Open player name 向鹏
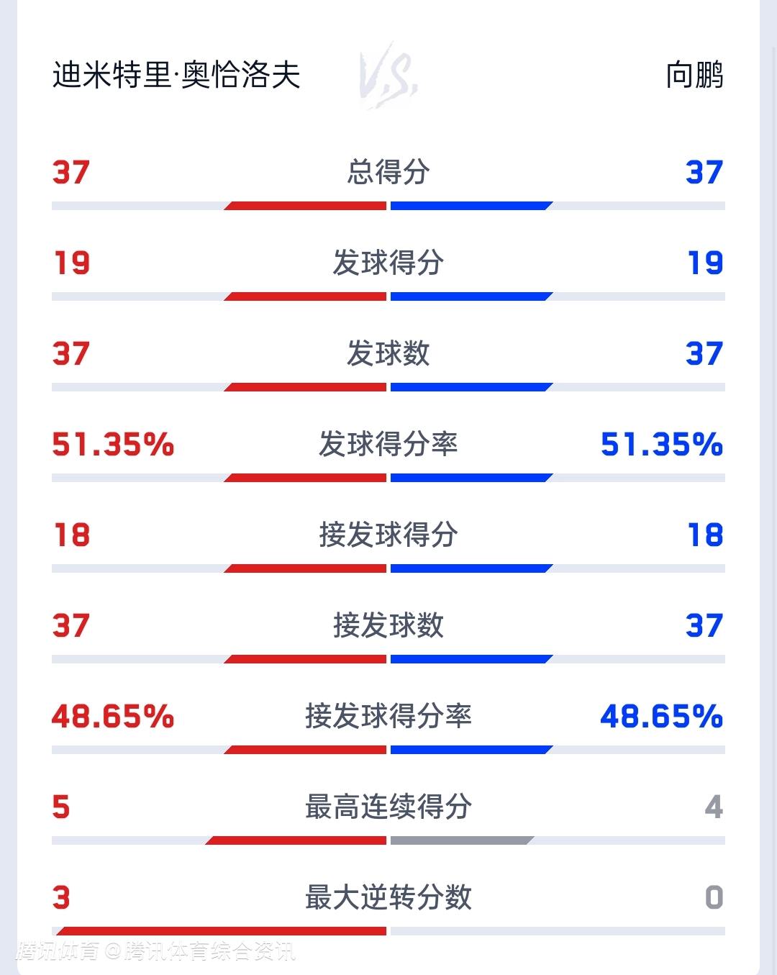The width and height of the screenshot is (777, 975). [x=694, y=76]
